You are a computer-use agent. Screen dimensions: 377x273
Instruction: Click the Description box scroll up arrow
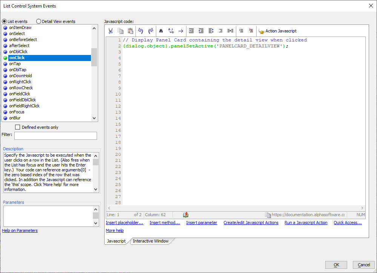96,156
